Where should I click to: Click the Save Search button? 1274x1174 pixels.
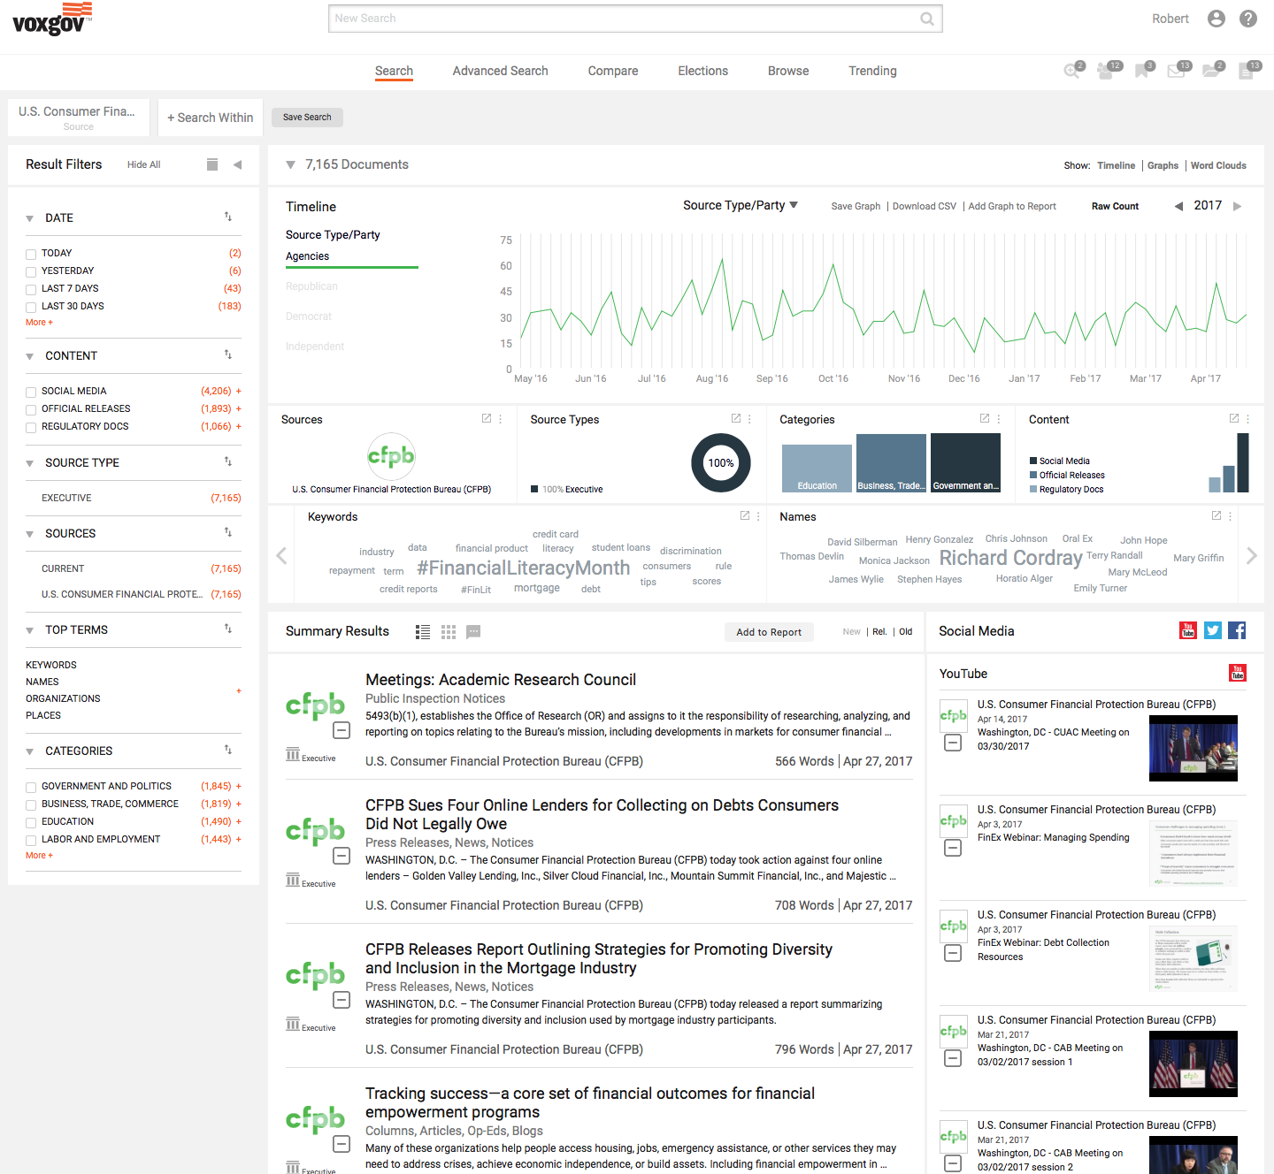point(307,117)
